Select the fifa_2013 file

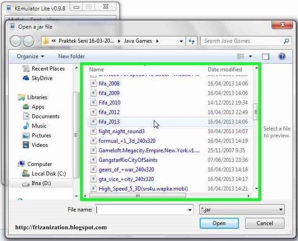[170, 121]
